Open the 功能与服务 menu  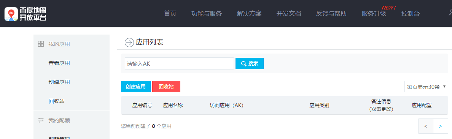pos(206,14)
